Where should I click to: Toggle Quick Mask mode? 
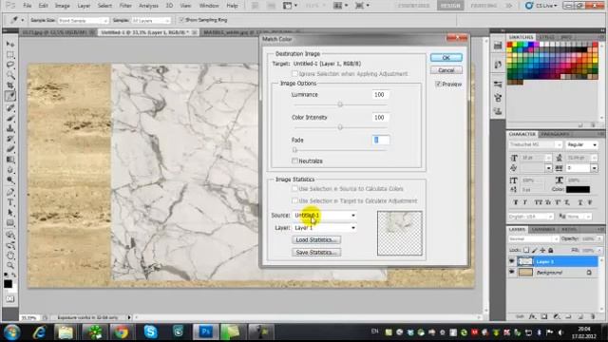10,299
